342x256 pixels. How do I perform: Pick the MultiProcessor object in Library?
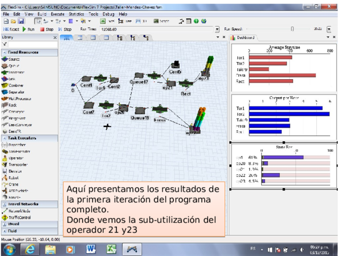(17, 98)
